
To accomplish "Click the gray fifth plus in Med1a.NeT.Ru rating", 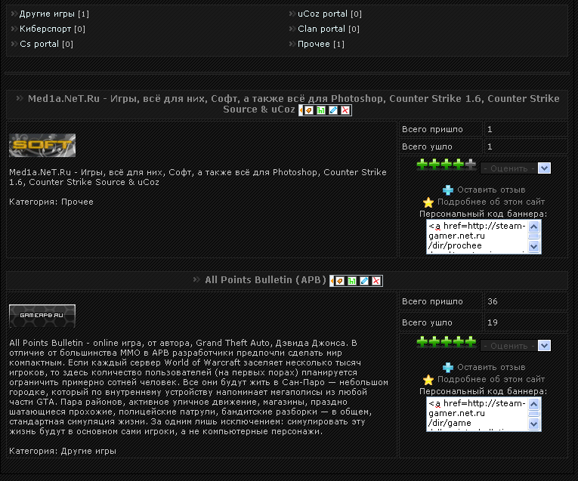I will tap(471, 165).
